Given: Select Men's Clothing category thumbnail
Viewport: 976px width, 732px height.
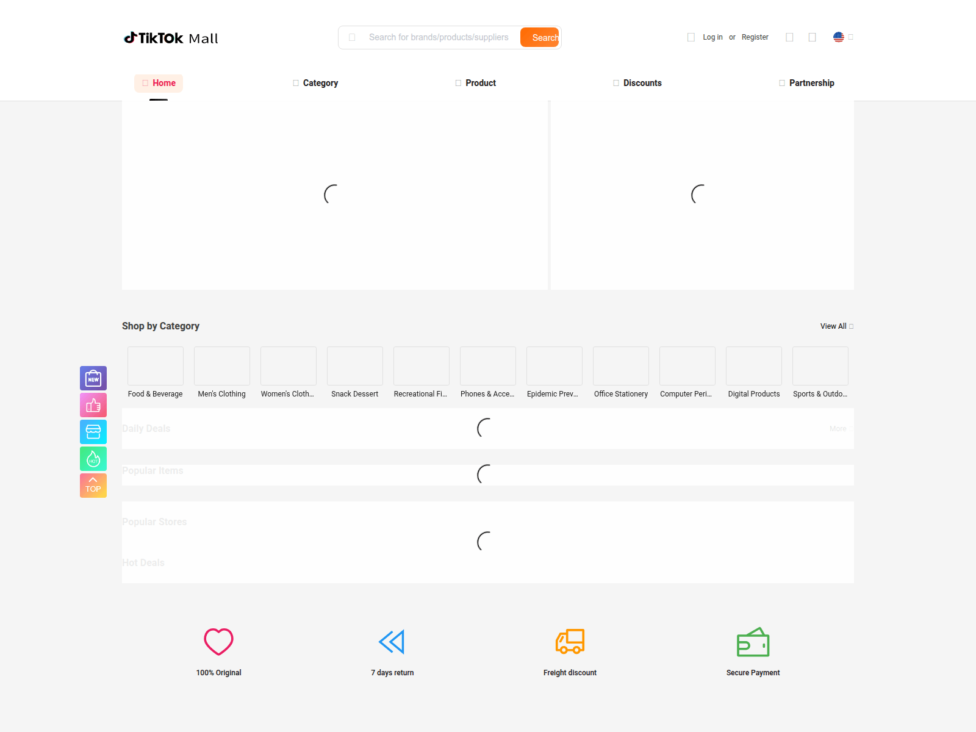Looking at the screenshot, I should point(222,366).
